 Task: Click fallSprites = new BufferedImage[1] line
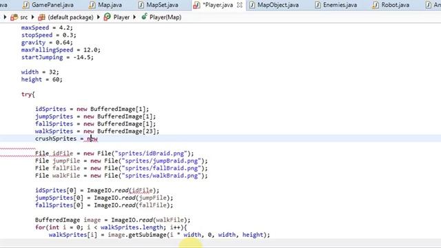tap(95, 124)
